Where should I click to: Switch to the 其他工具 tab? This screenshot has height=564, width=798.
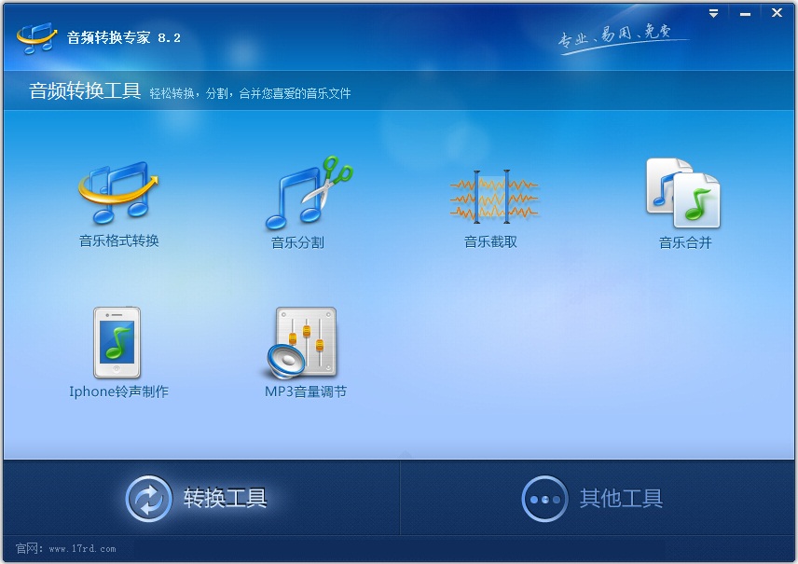(598, 498)
